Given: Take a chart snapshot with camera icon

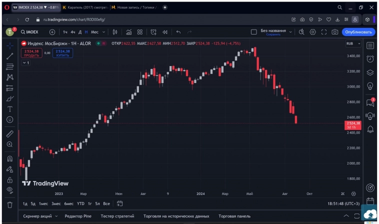Looking at the screenshot, I should (x=335, y=32).
